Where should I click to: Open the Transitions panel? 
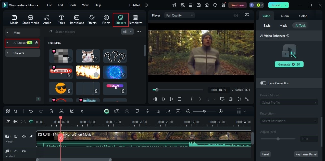click(x=77, y=20)
